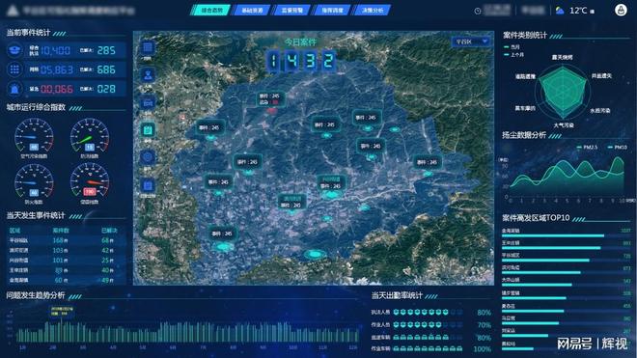
Task: Select the bottom calendar icon on map toolbar
Action: 148,186
